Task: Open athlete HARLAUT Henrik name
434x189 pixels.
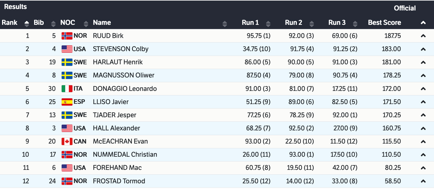Action: [x=118, y=62]
